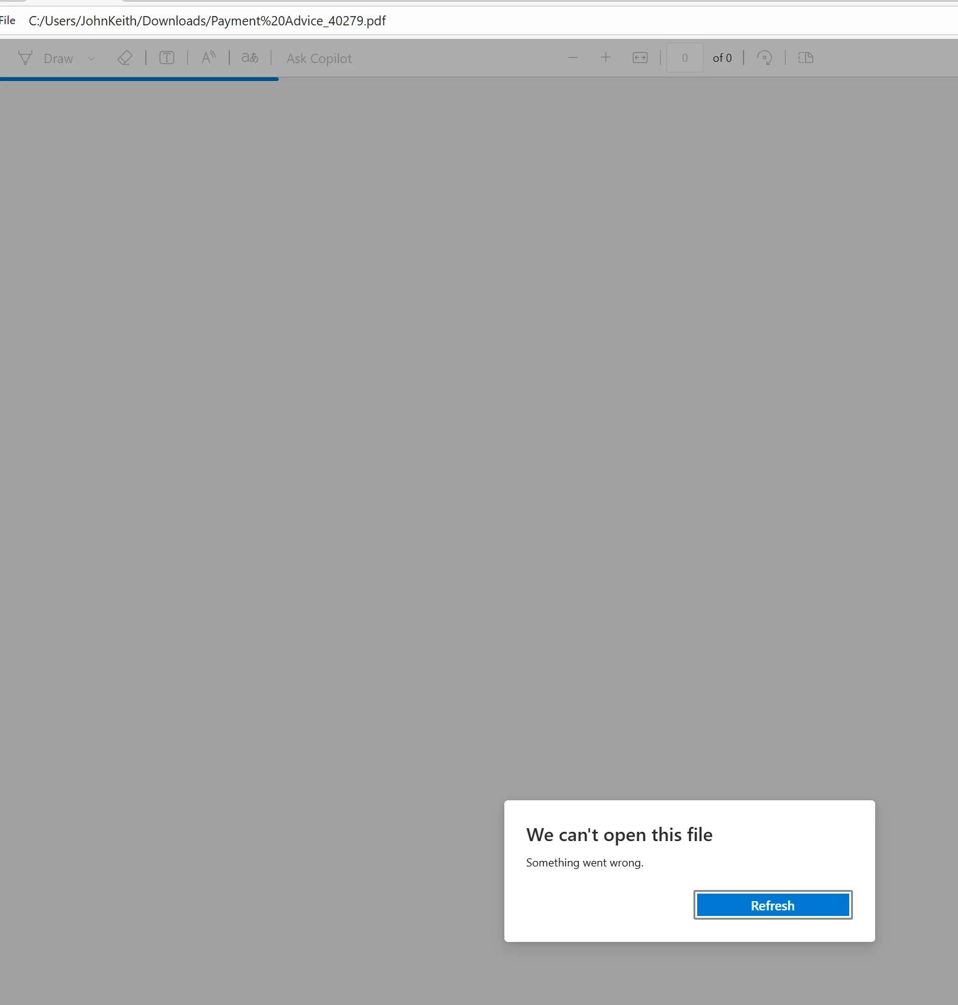Click the blue loading progress bar
The image size is (958, 1005).
click(139, 79)
